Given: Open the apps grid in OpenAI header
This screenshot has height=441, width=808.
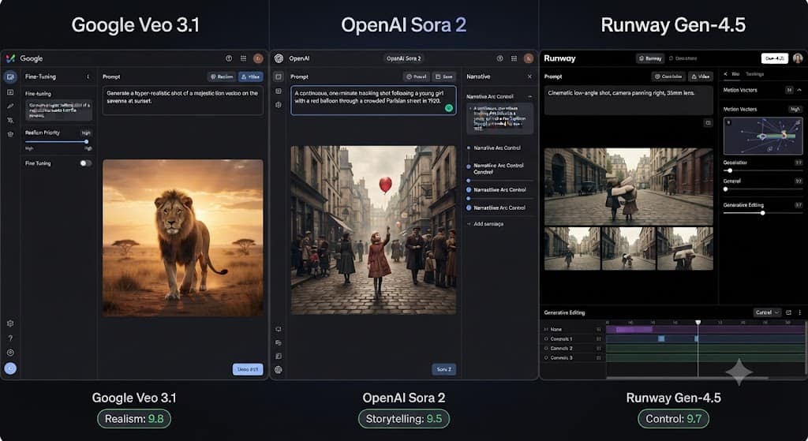Looking at the screenshot, I should [x=514, y=58].
